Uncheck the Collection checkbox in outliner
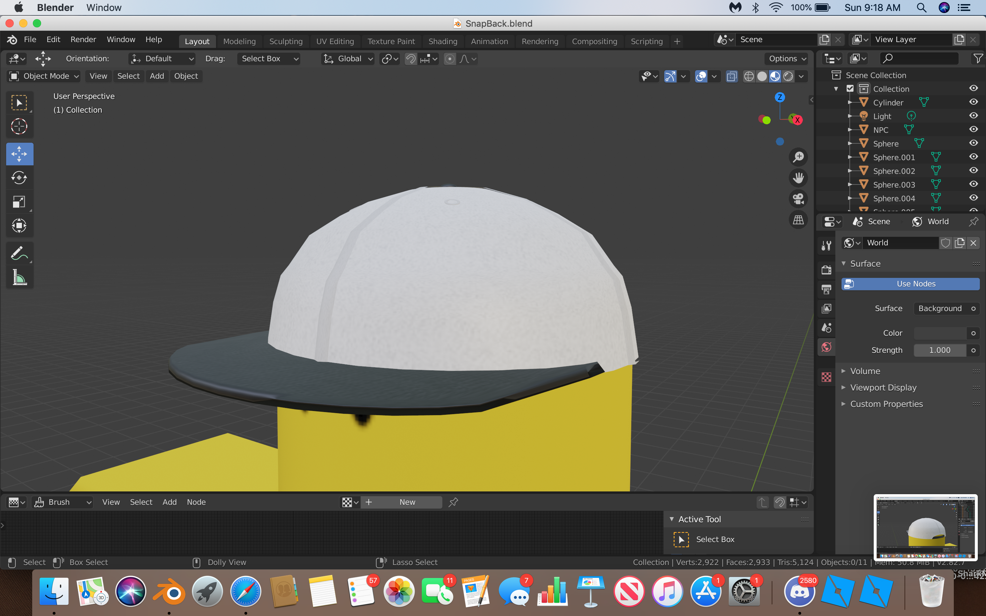 pos(850,88)
